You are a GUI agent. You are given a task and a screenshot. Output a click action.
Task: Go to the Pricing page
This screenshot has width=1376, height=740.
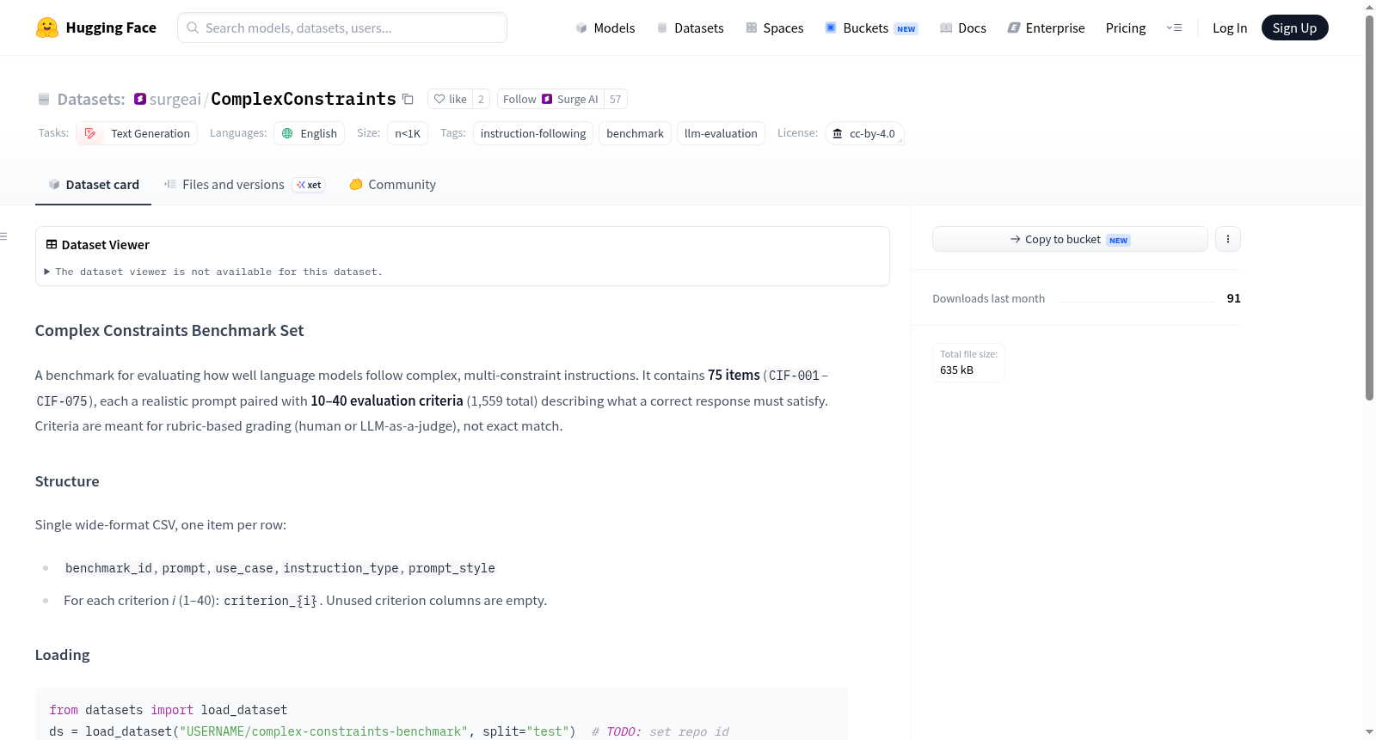1126,28
